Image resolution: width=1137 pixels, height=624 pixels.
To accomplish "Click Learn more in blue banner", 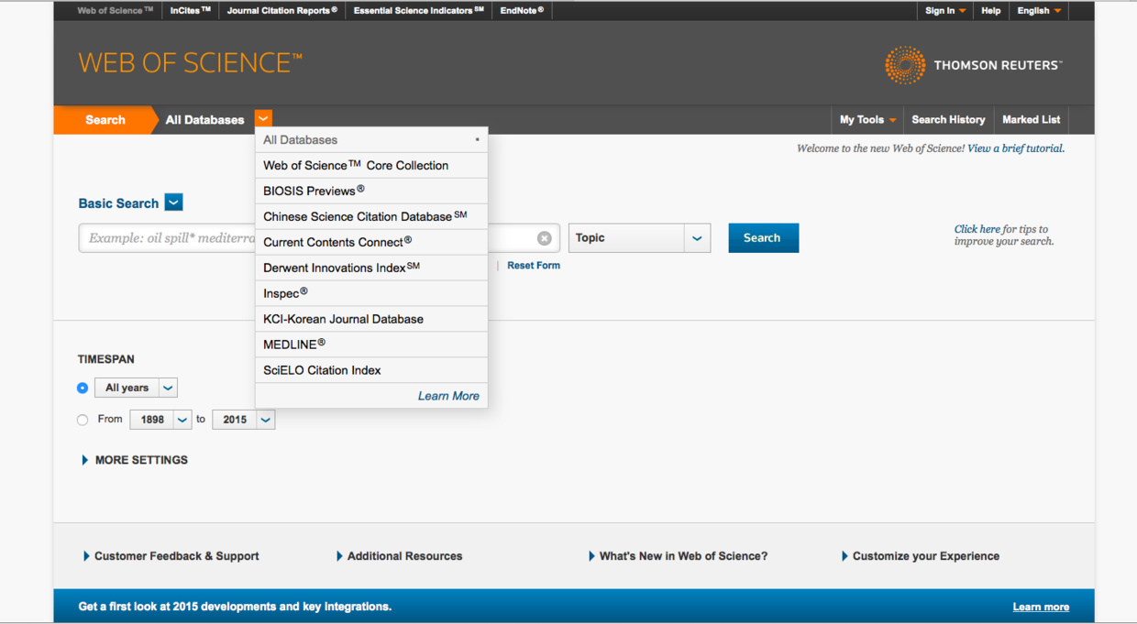I will (1041, 607).
